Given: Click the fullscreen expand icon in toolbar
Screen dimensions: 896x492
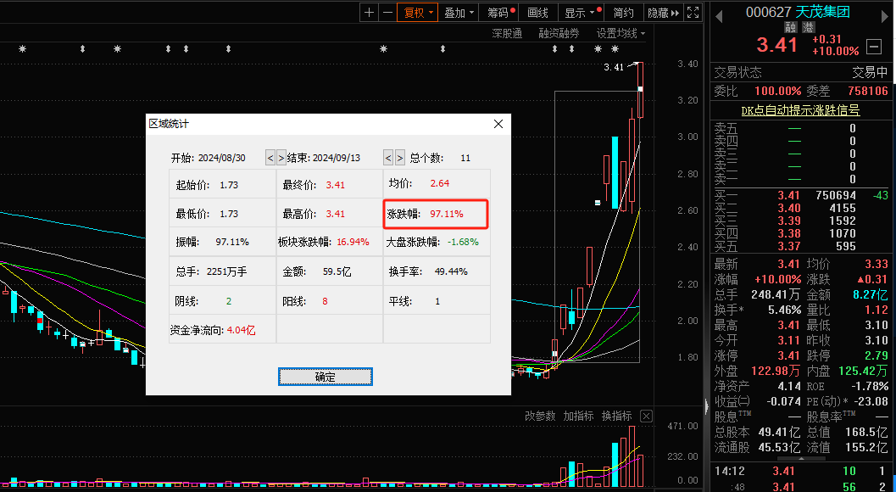Looking at the screenshot, I should coord(693,13).
